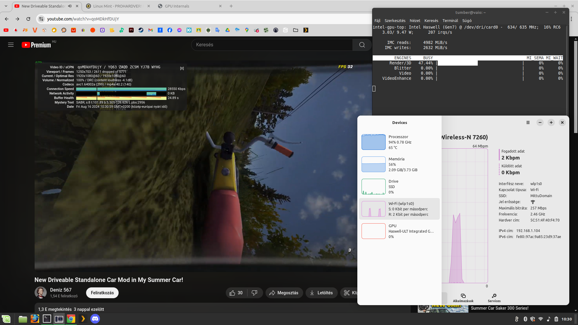This screenshot has width=578, height=325.
Task: Select the Memória device in monitor sidebar
Action: point(399,164)
